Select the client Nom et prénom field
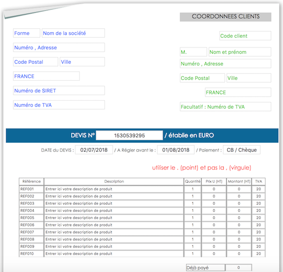 click(x=240, y=52)
